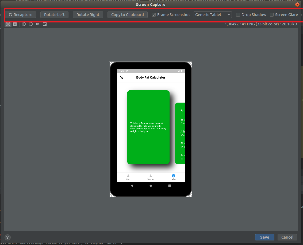Click the refresh icon on the Recapture button
Screen dimensions: 303x245
11,15
